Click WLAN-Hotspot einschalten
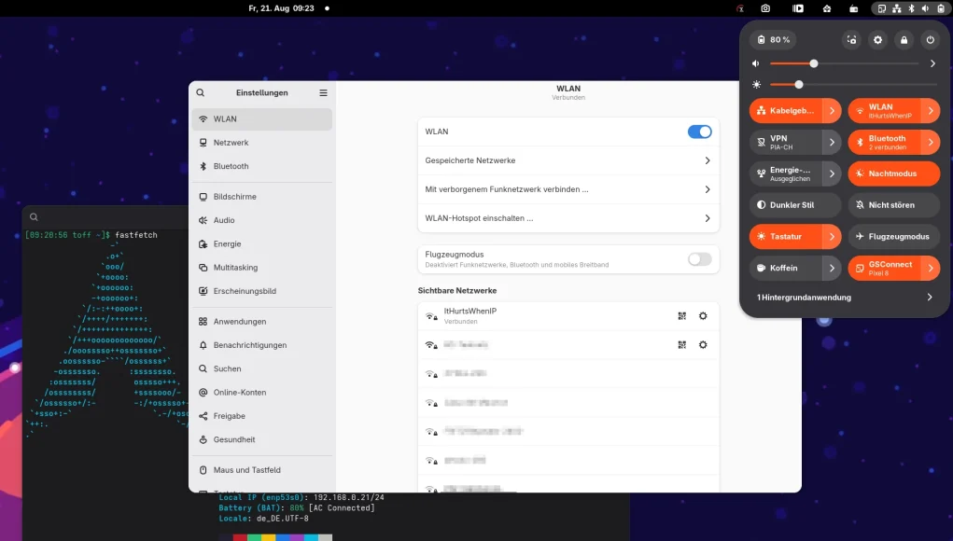 568,218
